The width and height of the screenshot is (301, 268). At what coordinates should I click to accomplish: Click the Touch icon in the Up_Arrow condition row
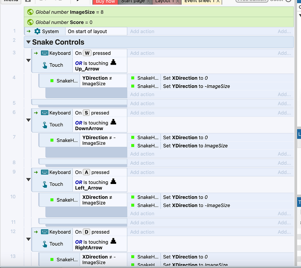point(45,65)
